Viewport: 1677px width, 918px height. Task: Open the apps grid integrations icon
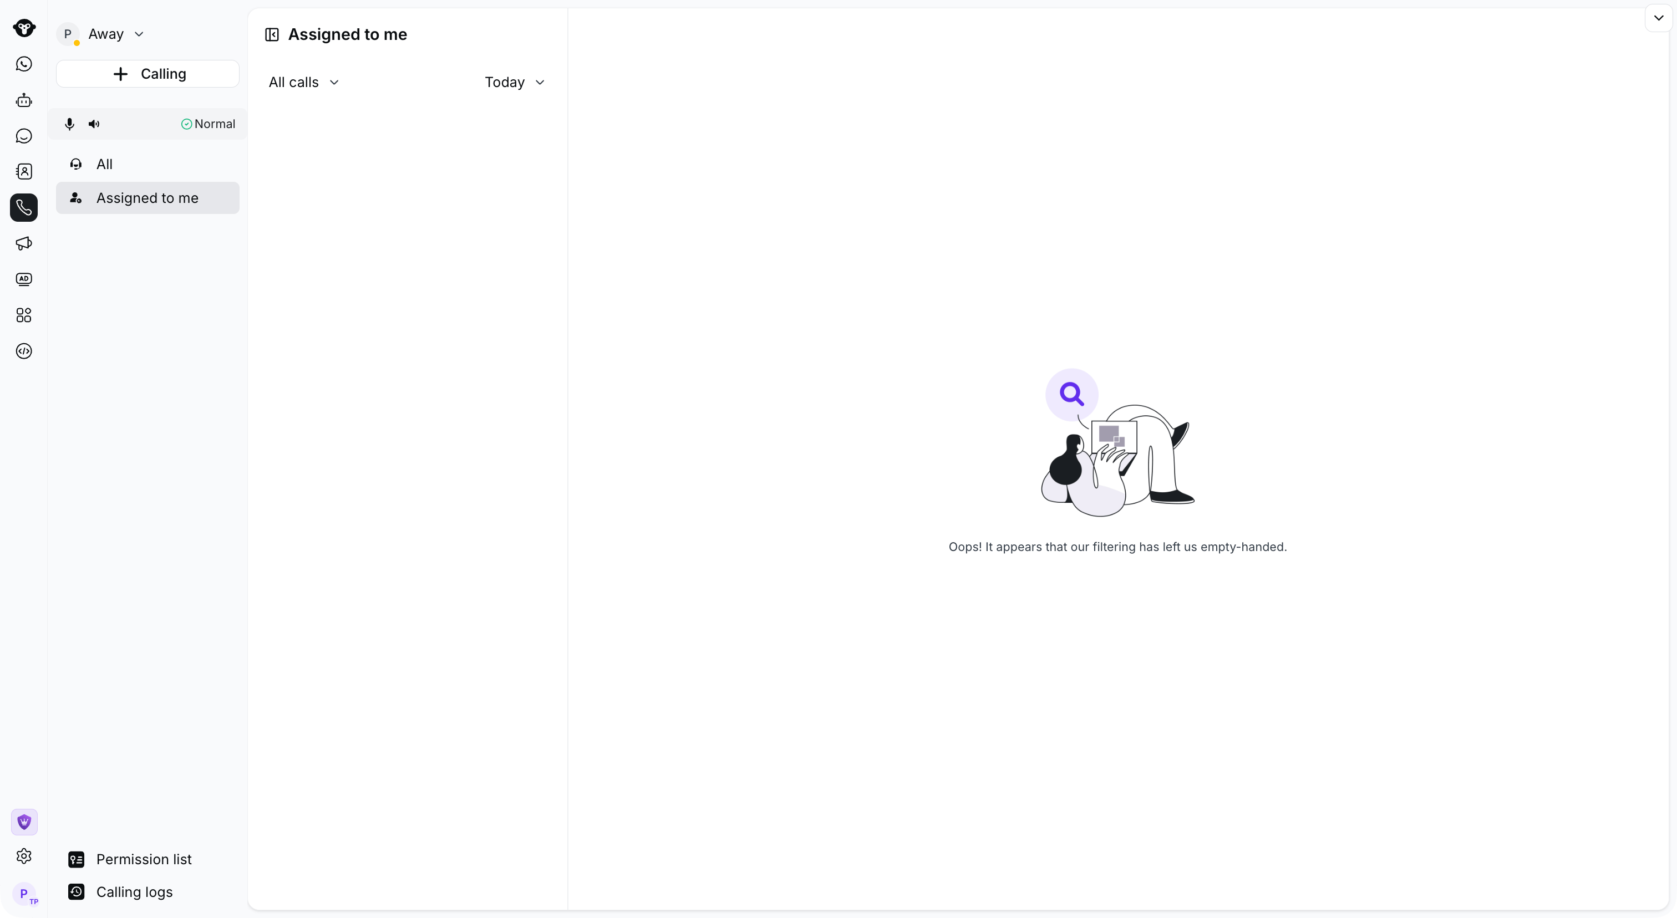tap(24, 315)
